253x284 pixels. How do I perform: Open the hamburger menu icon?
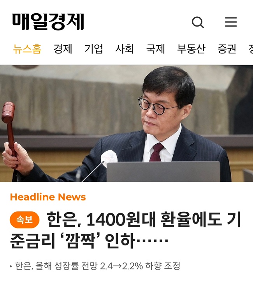231,22
